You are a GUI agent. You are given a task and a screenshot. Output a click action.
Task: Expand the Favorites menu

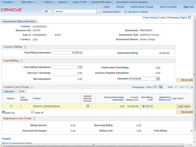coord(8,2)
